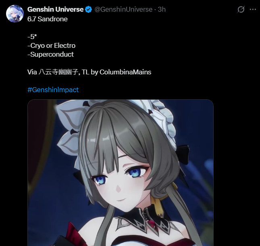
Task: Click the "-Cryo or Electro" text line
Action: click(52, 46)
